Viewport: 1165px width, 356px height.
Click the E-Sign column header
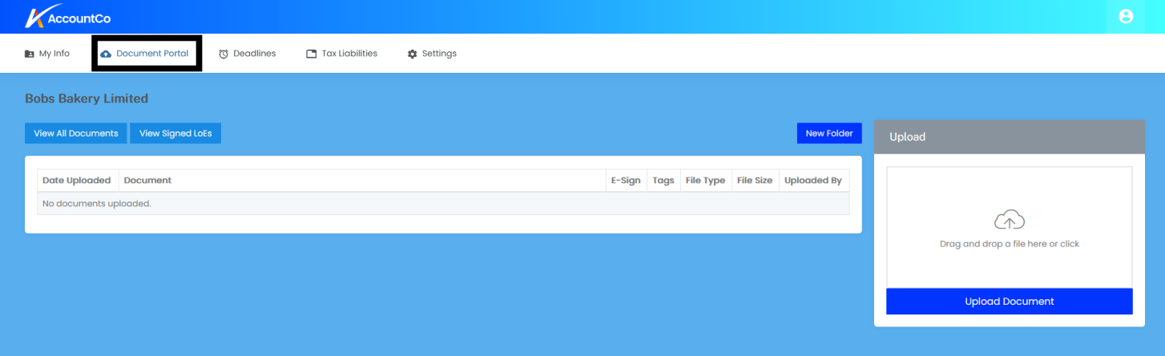click(626, 181)
